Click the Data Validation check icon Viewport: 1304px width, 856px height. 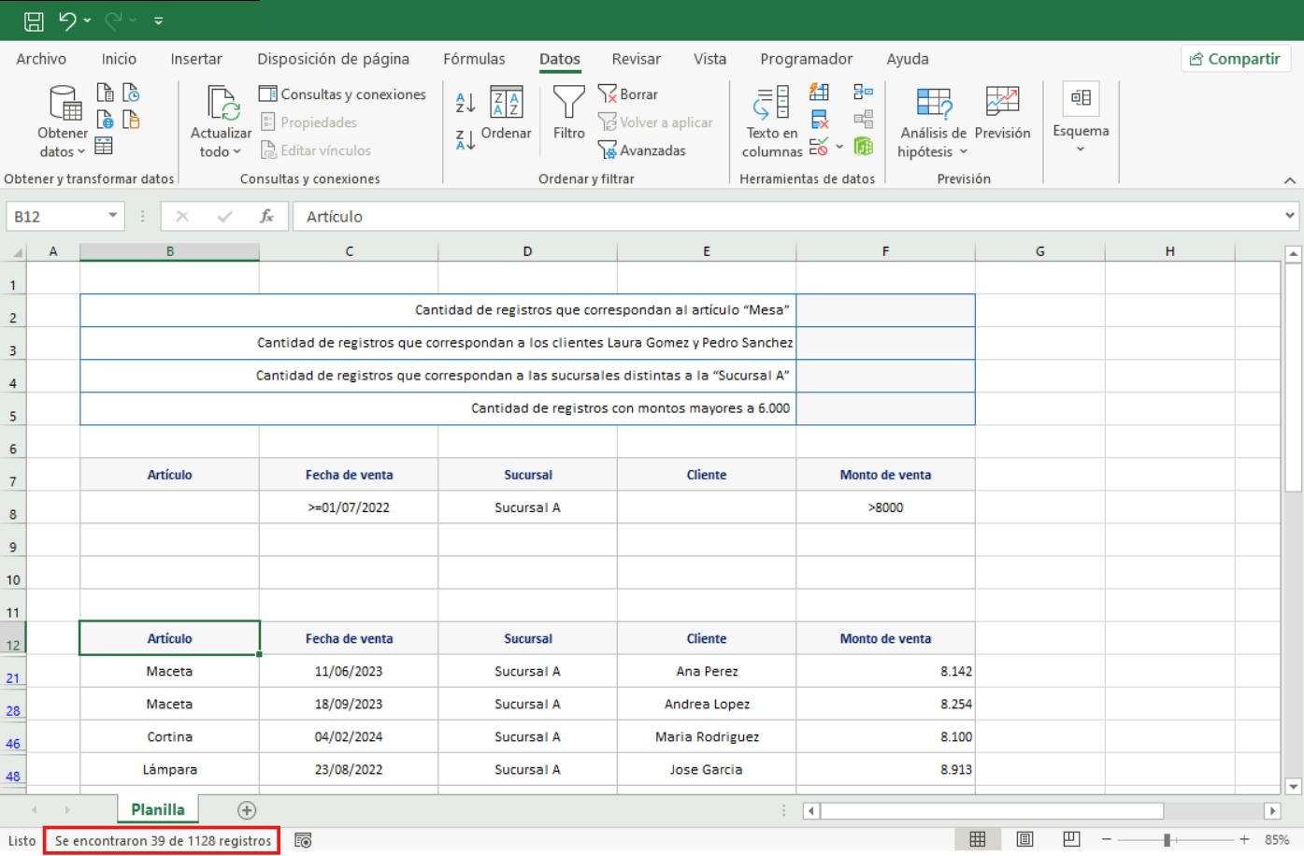click(x=819, y=147)
